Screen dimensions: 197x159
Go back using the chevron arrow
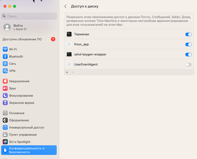pyautogui.click(x=66, y=6)
